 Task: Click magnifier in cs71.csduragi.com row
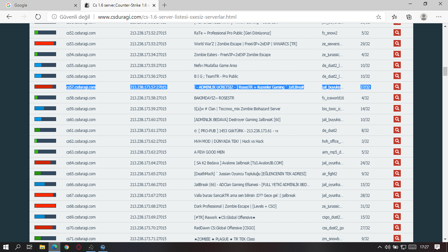point(397,238)
